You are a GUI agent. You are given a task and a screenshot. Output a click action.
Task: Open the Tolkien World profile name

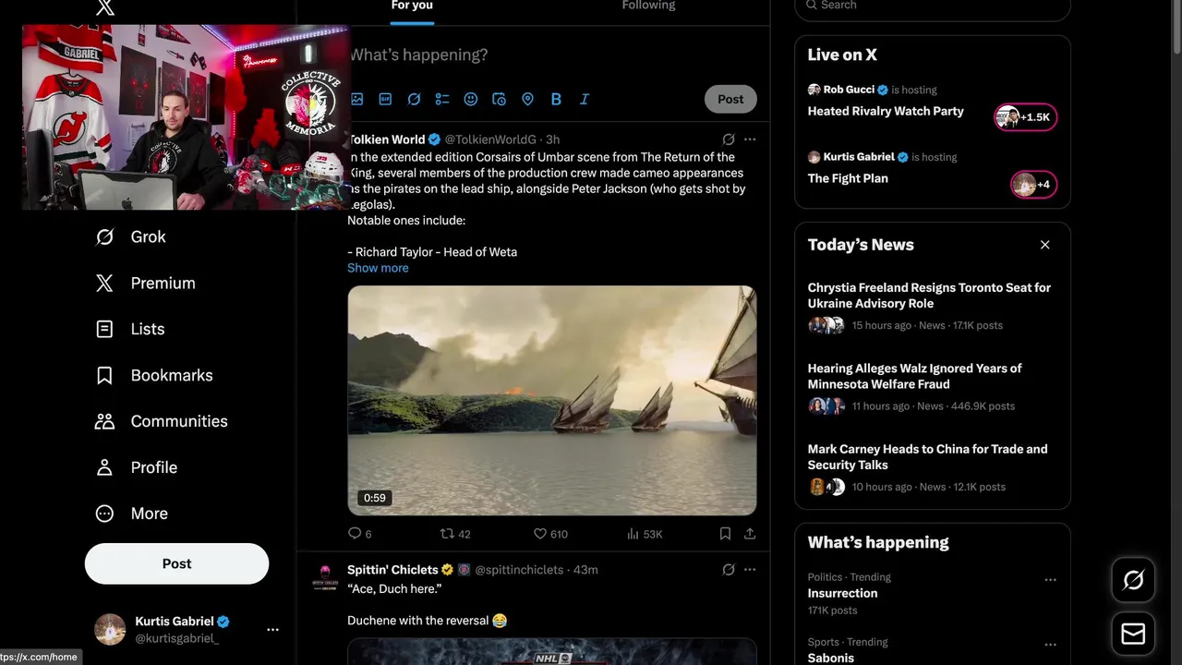pyautogui.click(x=386, y=139)
